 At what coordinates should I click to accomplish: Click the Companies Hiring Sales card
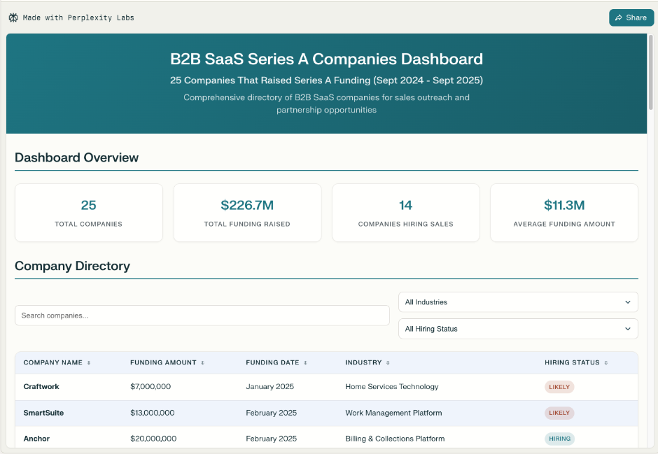click(x=405, y=213)
